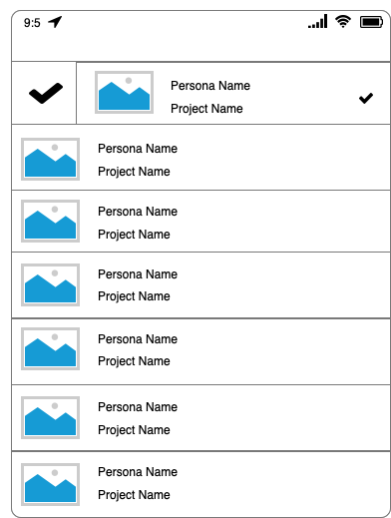Image resolution: width=391 pixels, height=518 pixels.
Task: Tap the battery icon in the status bar
Action: [371, 22]
